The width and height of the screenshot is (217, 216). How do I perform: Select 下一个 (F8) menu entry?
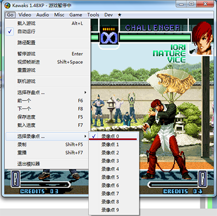48,109
